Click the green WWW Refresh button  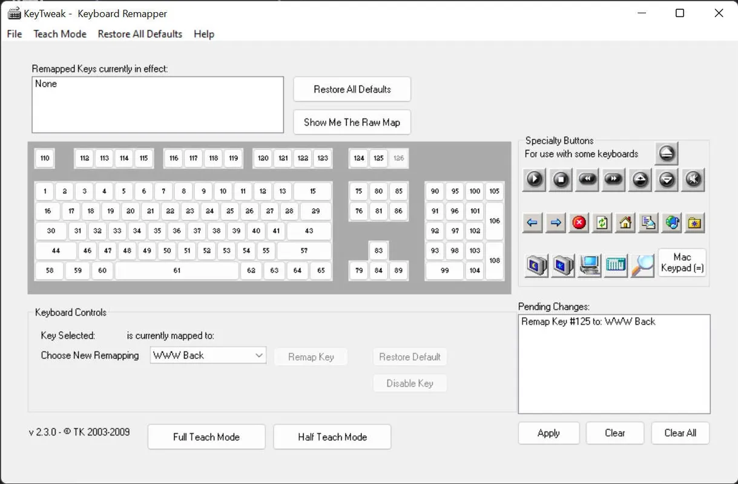click(602, 223)
